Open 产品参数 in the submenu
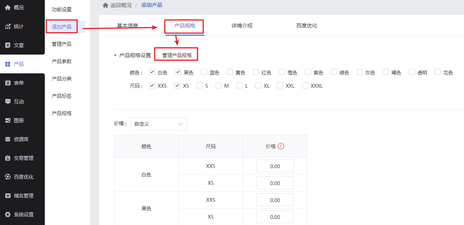The width and height of the screenshot is (464, 225). pos(62,61)
